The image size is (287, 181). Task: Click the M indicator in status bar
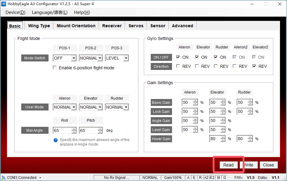click(218, 178)
